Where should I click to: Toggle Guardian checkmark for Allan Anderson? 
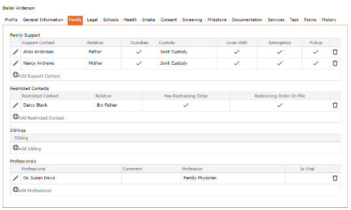139,52
